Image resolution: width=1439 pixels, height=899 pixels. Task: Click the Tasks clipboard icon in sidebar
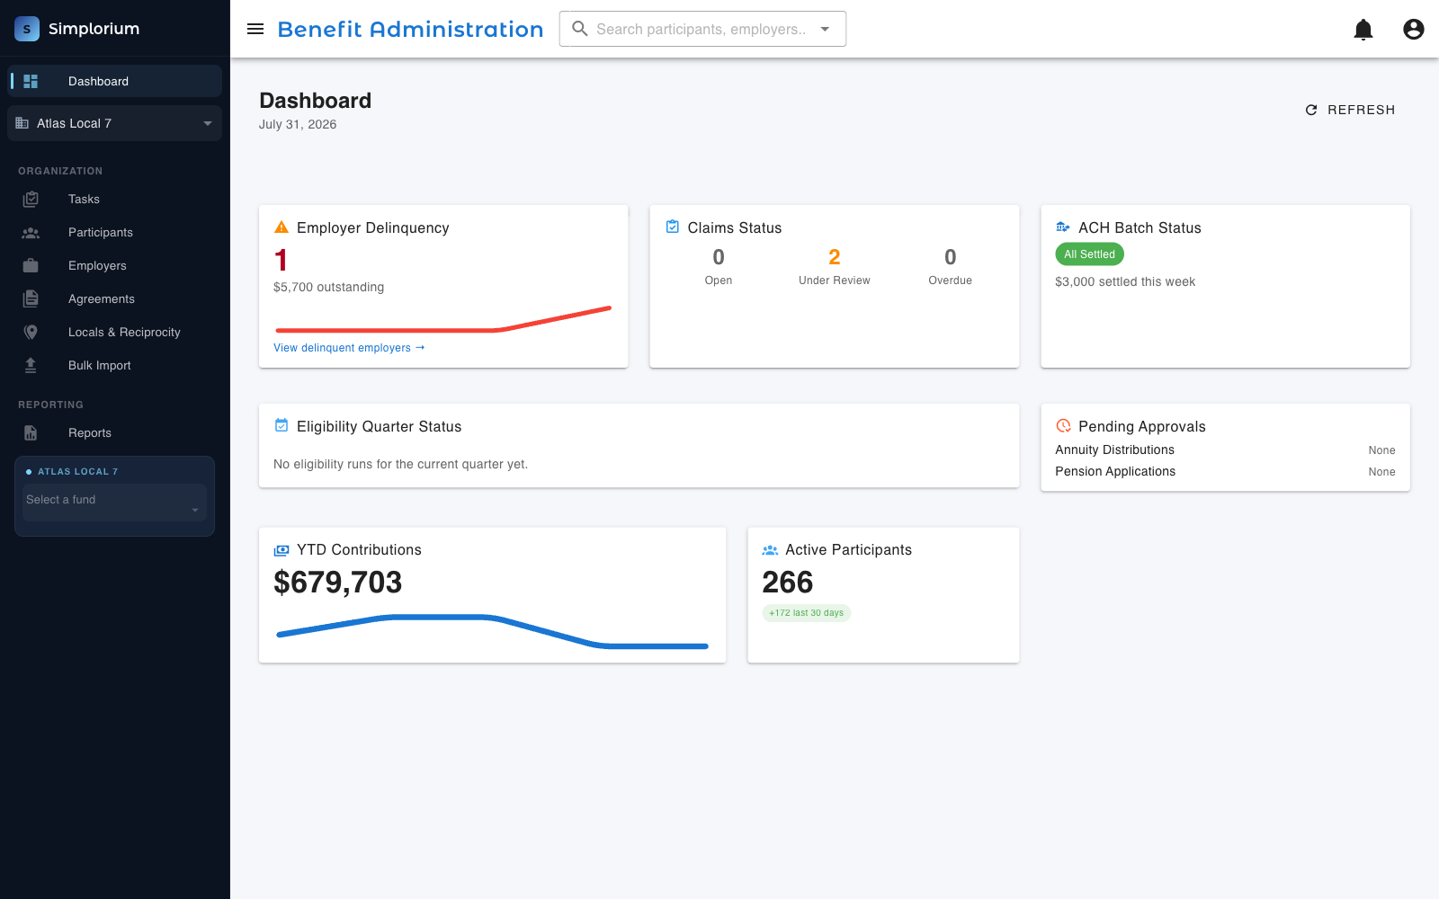tap(31, 199)
